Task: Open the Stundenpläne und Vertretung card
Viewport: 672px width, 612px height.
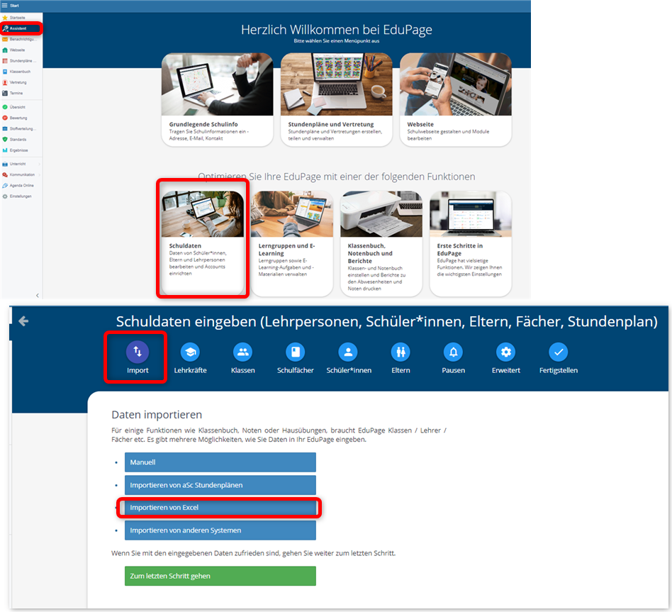Action: coord(337,99)
